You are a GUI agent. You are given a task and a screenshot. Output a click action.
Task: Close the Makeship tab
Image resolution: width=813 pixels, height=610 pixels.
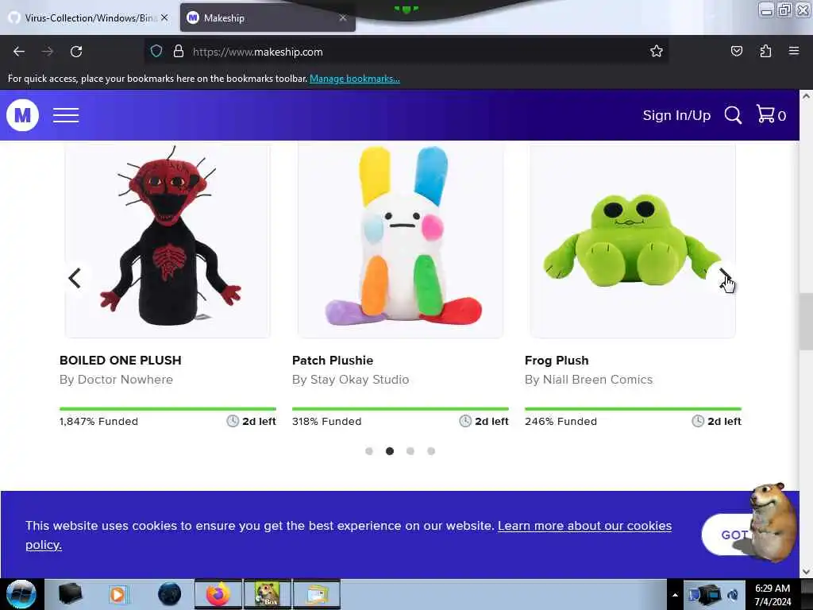coord(343,17)
